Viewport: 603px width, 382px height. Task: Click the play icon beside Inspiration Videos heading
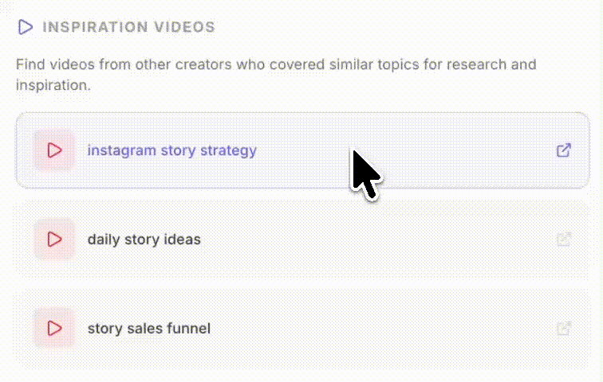[x=26, y=27]
